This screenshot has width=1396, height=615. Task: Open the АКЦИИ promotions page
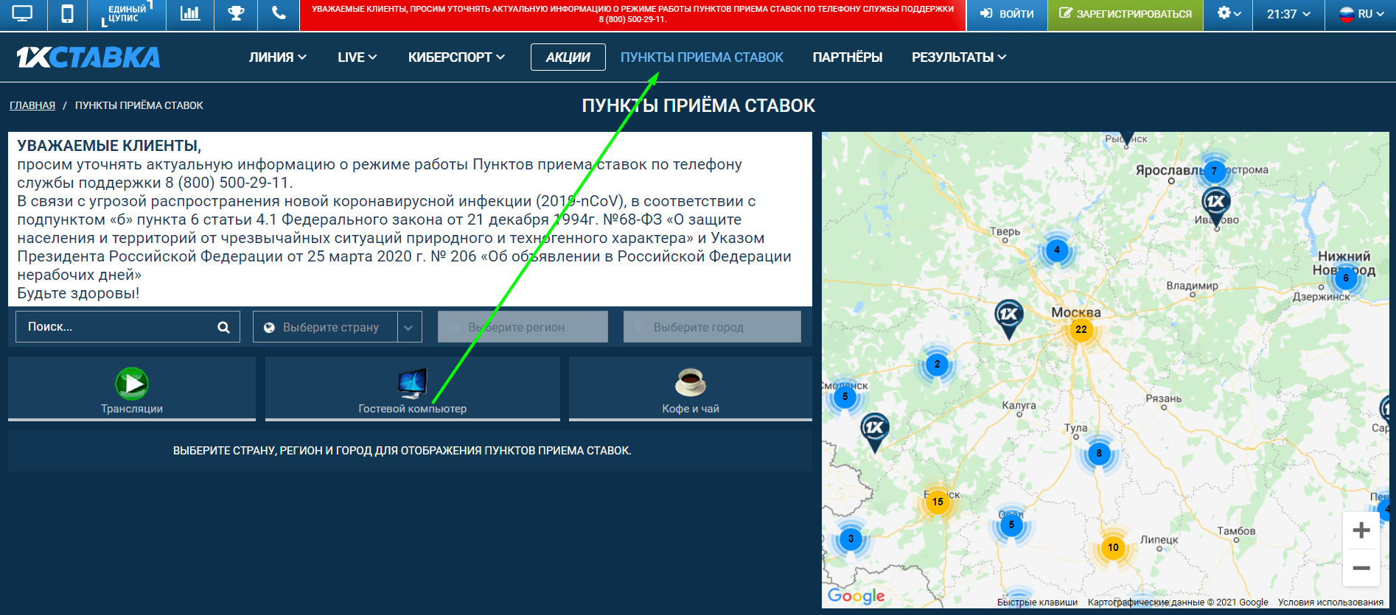click(x=568, y=57)
